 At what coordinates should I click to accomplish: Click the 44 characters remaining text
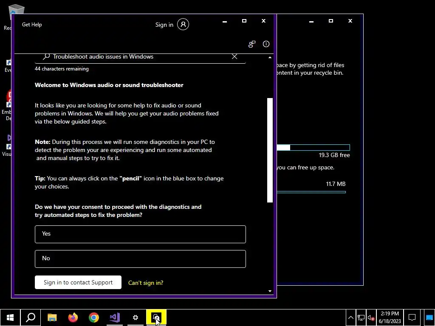(x=62, y=69)
